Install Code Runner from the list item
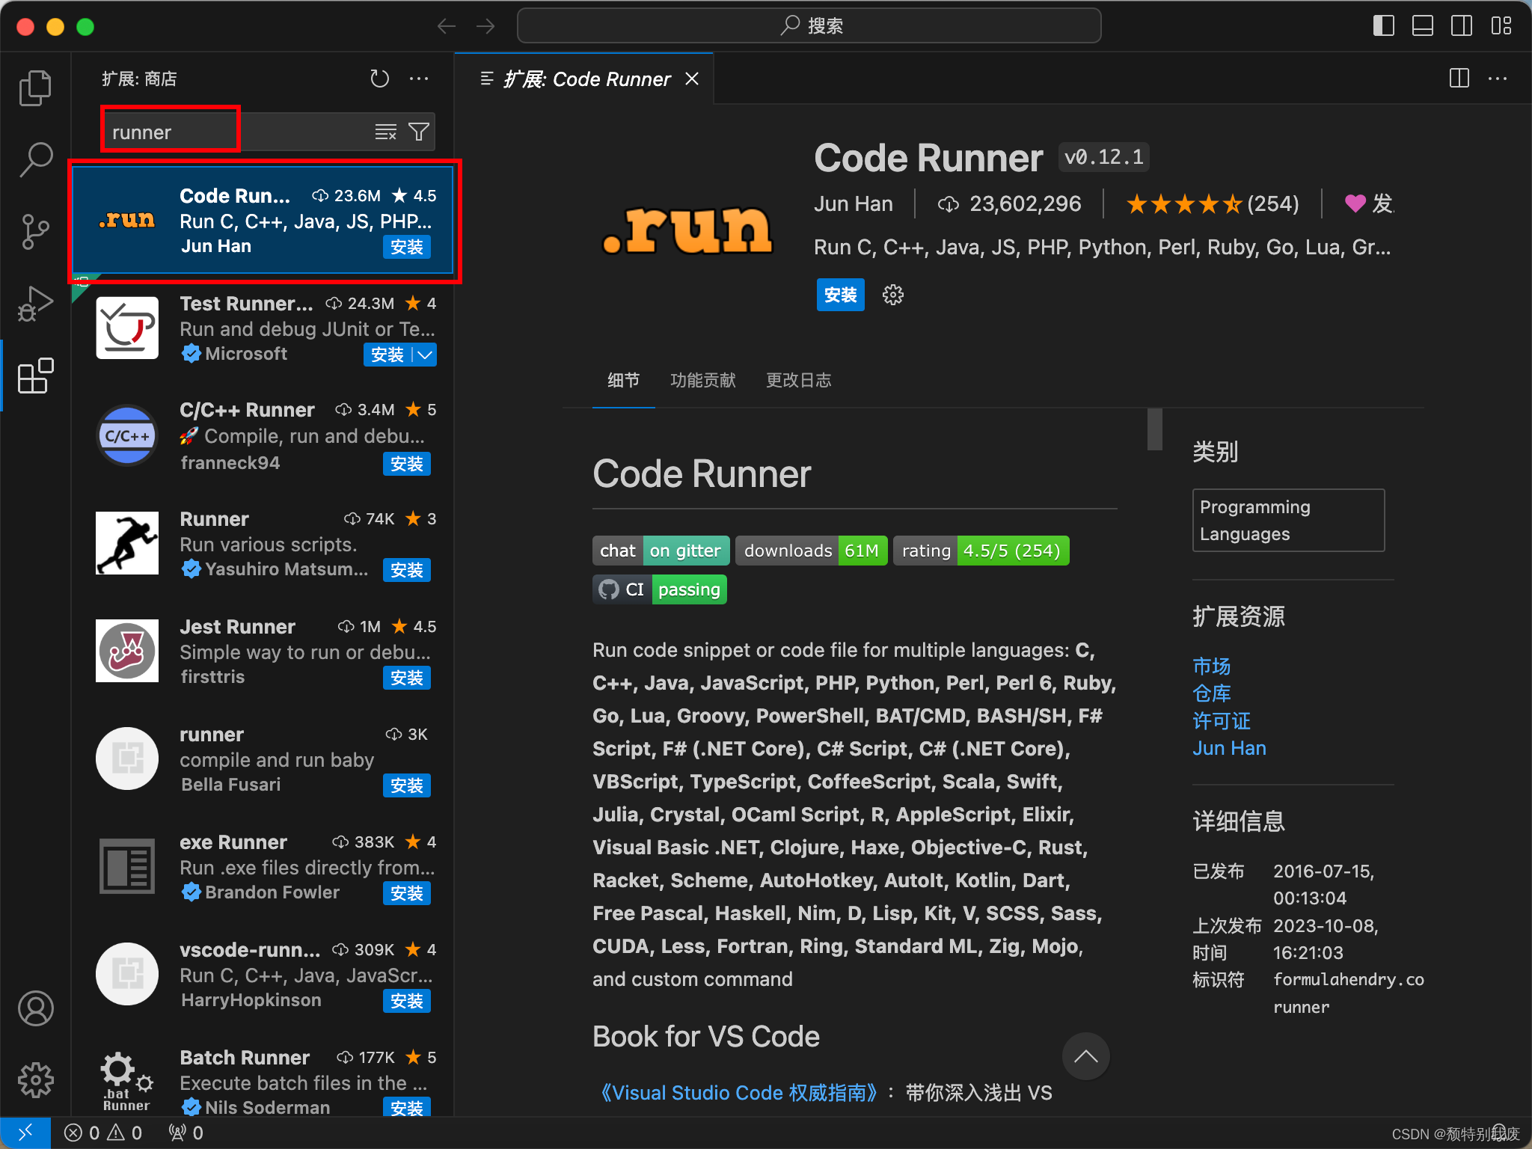This screenshot has width=1532, height=1149. click(407, 248)
